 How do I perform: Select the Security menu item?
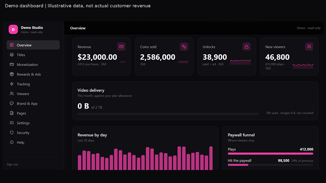(33, 133)
